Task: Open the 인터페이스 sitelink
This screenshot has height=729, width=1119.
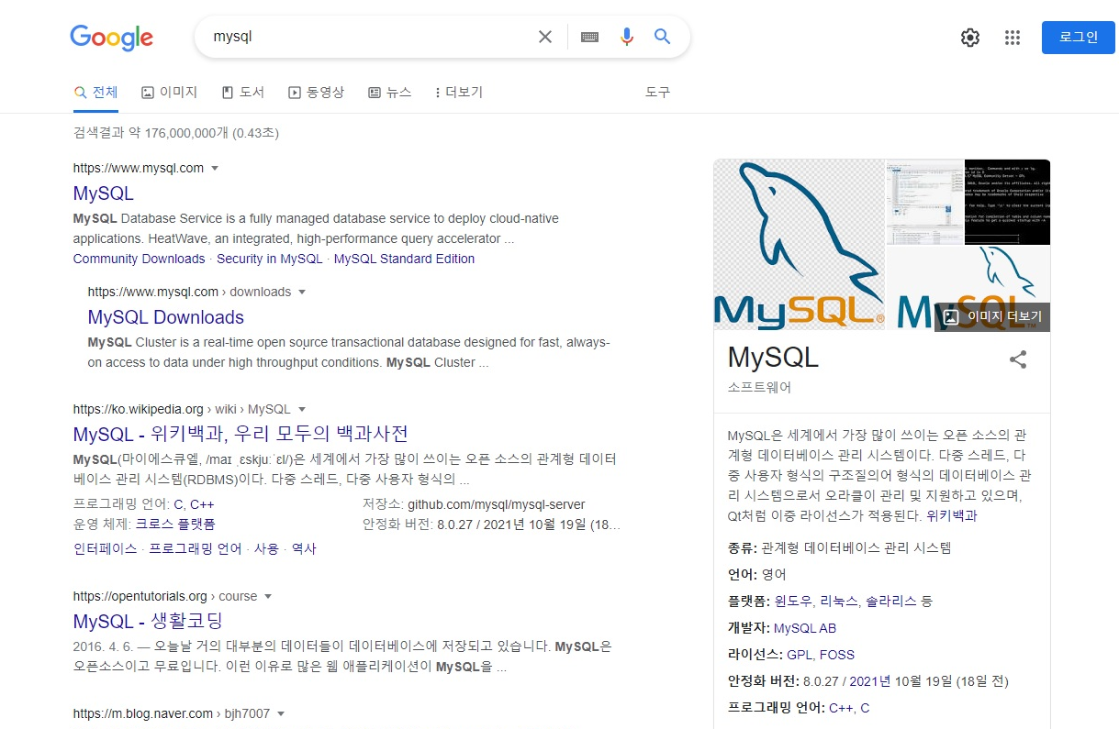Action: [106, 548]
